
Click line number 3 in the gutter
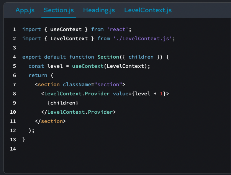click(x=15, y=48)
